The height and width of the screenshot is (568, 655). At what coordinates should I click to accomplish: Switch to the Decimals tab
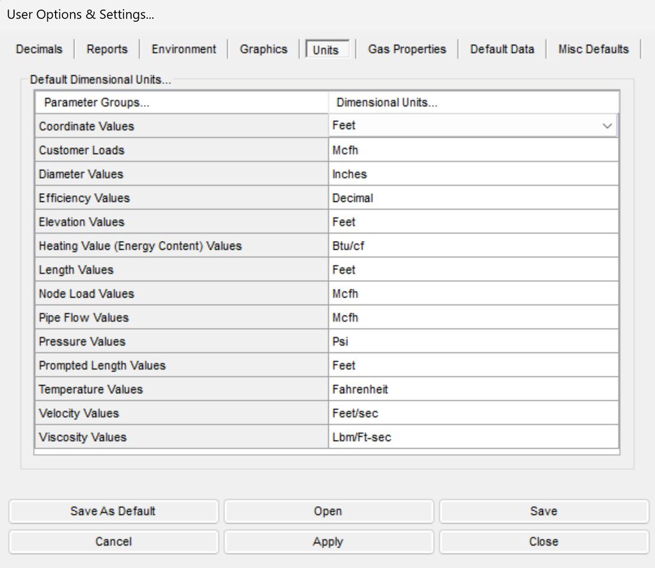[39, 49]
